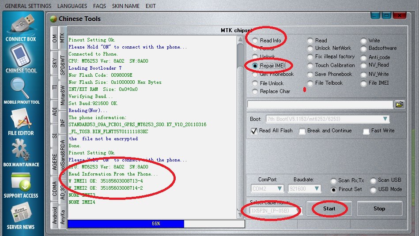
Task: Open the Baudrate 921600 dropdown
Action: click(317, 188)
